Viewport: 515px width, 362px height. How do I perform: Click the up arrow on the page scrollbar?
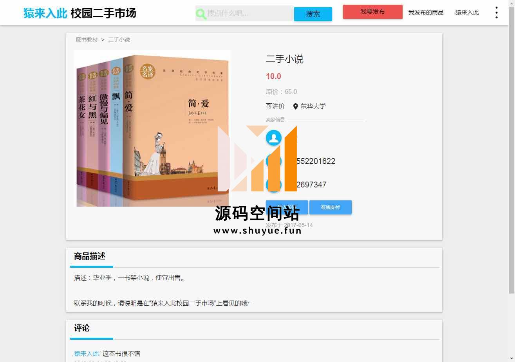511,3
